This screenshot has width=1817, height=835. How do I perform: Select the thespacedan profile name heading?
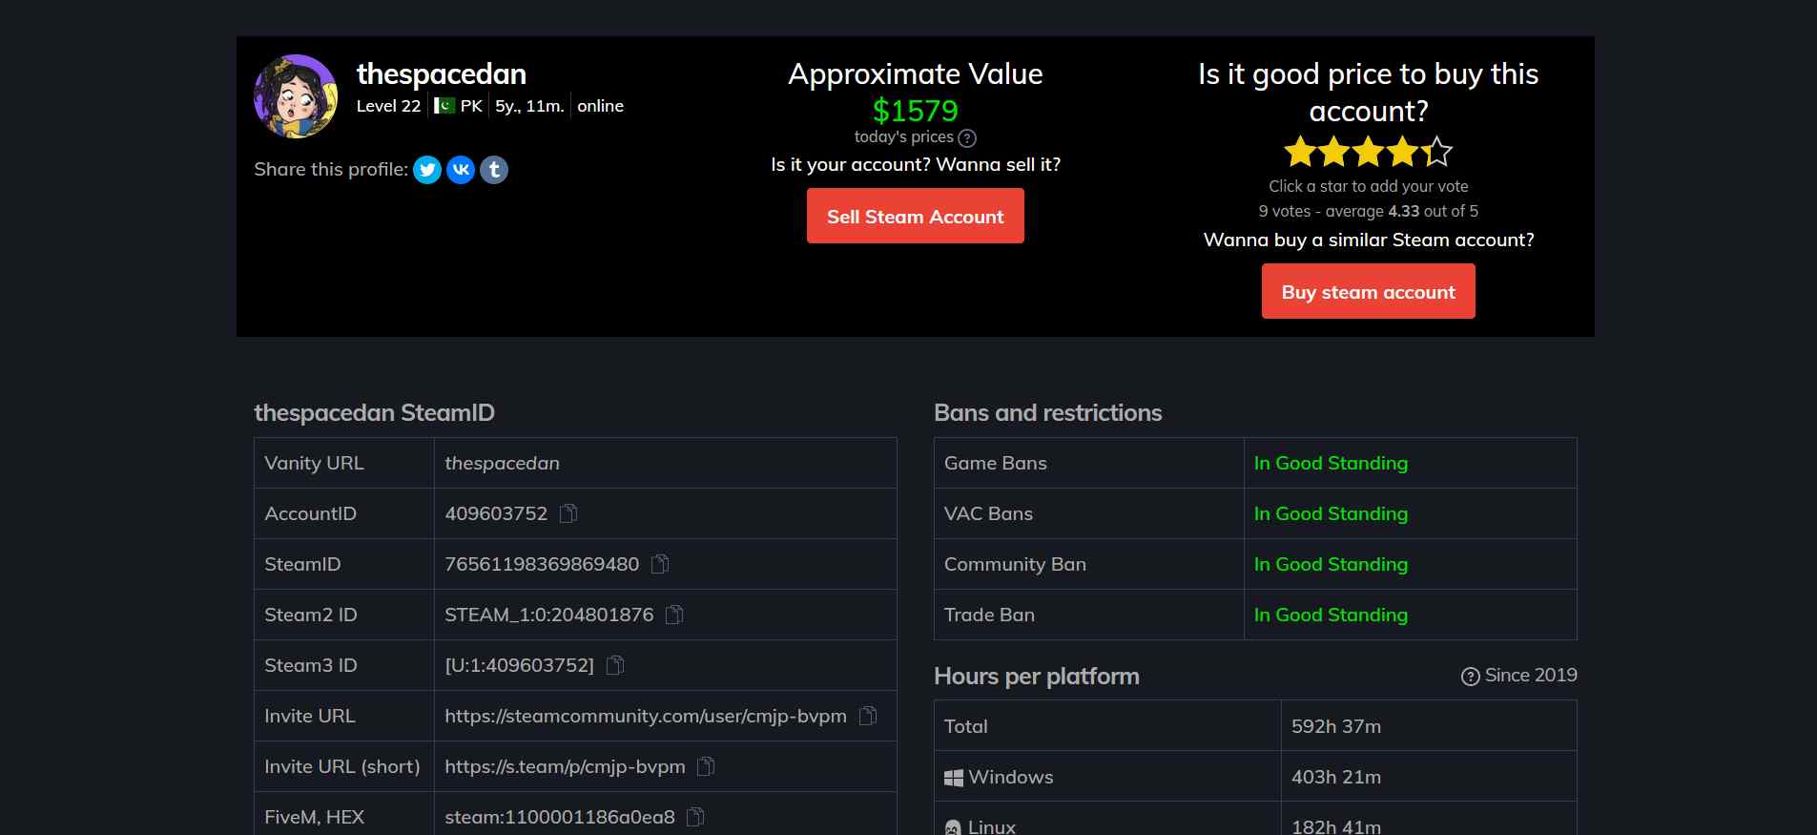[x=442, y=74]
